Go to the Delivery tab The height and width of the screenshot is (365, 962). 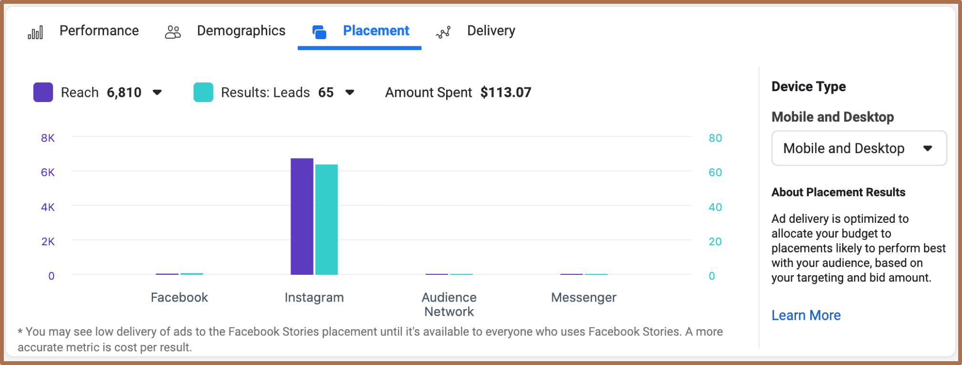pos(491,31)
